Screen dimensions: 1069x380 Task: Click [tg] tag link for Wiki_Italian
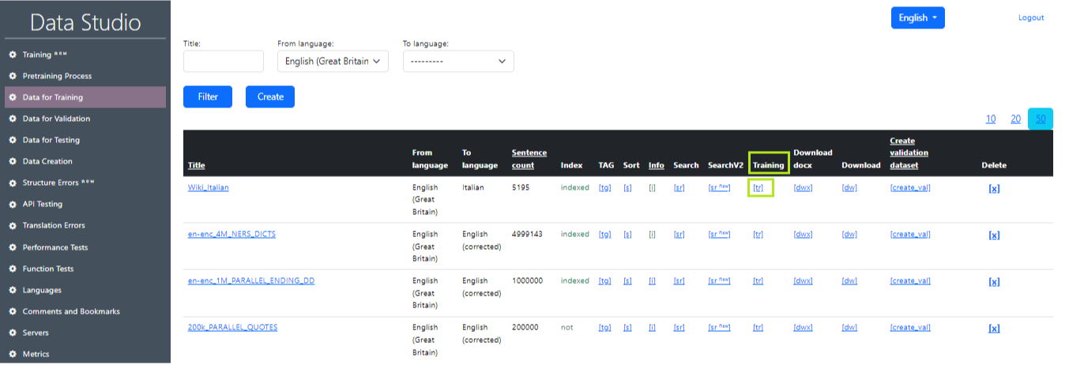[x=605, y=187]
